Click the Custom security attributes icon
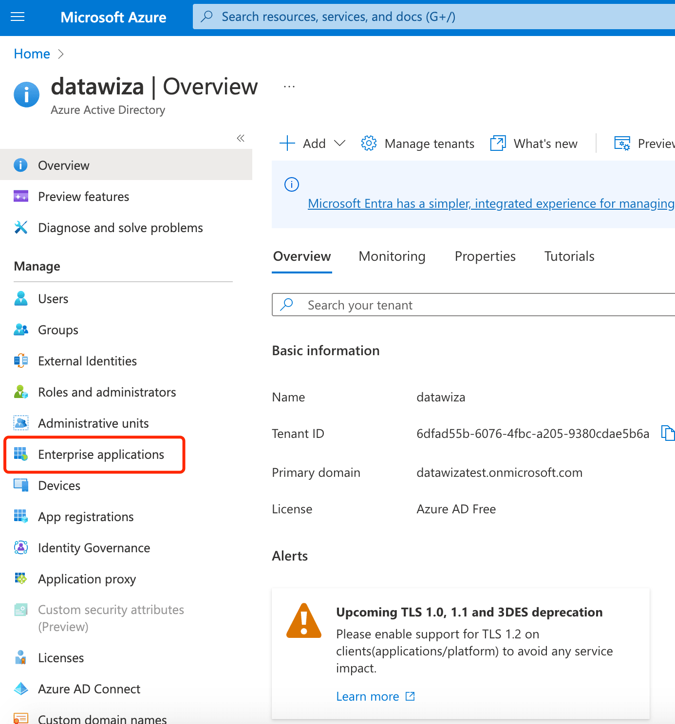 pyautogui.click(x=21, y=610)
